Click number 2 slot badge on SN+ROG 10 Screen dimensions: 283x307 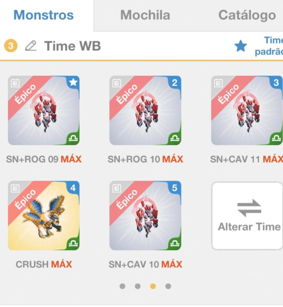tap(175, 83)
